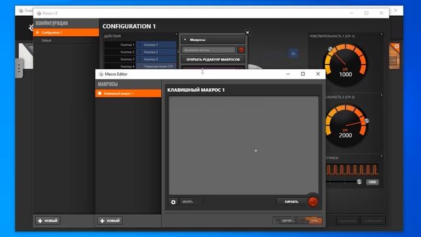Select the Кнопка 3 action assignment
The image size is (421, 237).
tap(157, 59)
